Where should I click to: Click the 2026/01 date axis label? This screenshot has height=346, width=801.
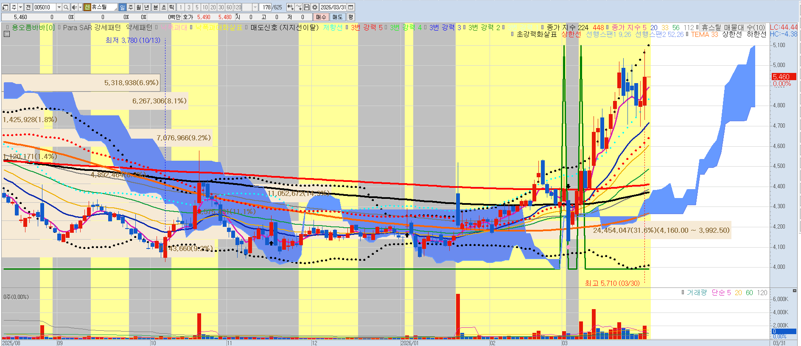tap(410, 343)
